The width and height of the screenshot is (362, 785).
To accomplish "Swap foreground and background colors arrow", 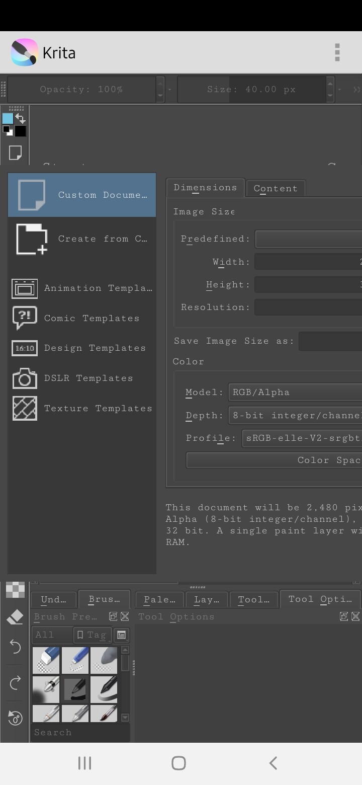I will (x=20, y=119).
